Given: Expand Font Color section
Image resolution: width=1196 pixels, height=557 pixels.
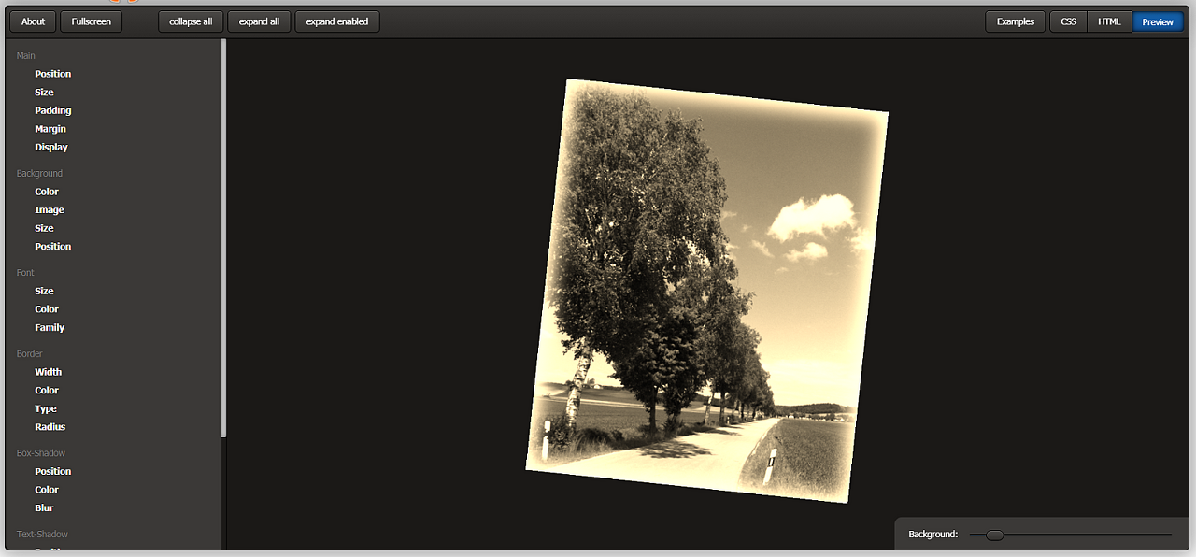Looking at the screenshot, I should [x=47, y=309].
